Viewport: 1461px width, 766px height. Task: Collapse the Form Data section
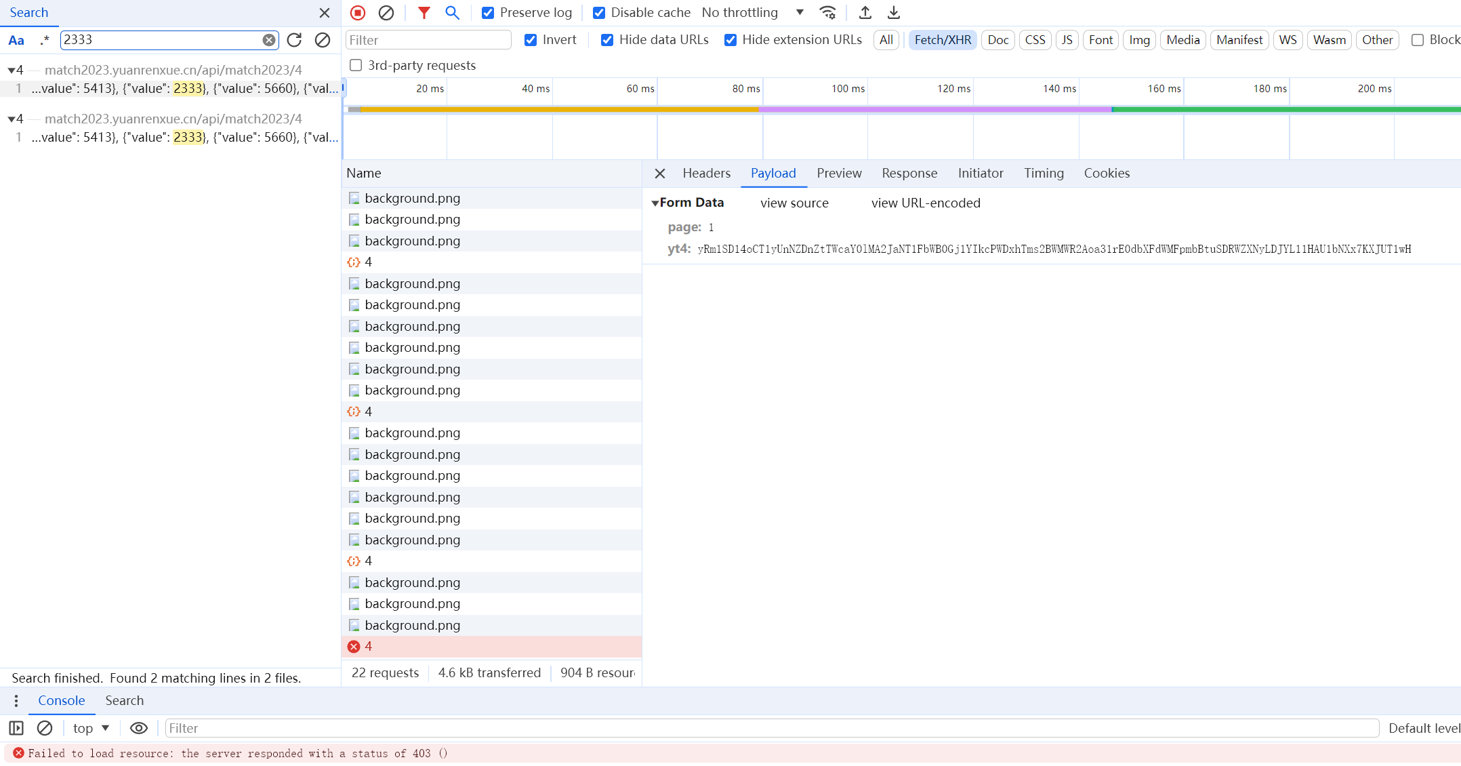coord(655,203)
